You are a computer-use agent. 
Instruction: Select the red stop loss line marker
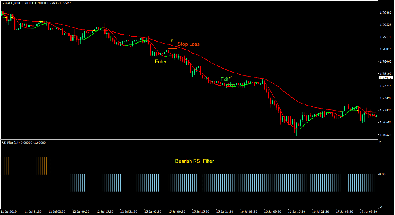coord(173,49)
